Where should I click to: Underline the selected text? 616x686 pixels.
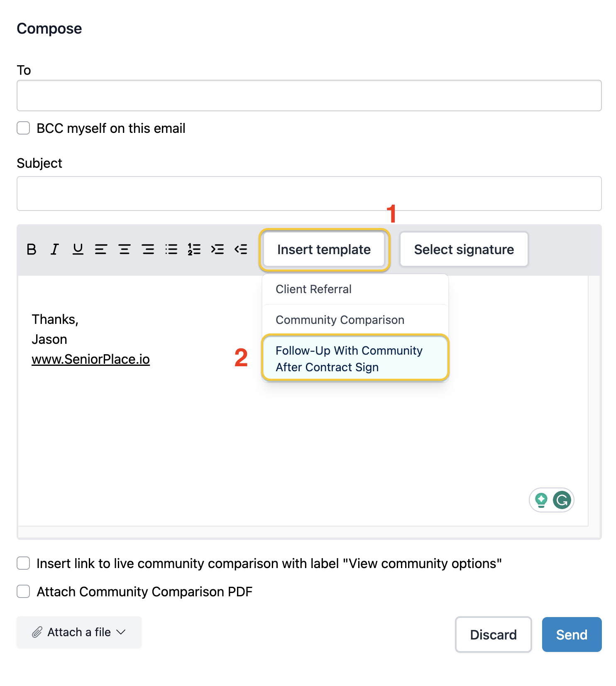click(x=78, y=249)
